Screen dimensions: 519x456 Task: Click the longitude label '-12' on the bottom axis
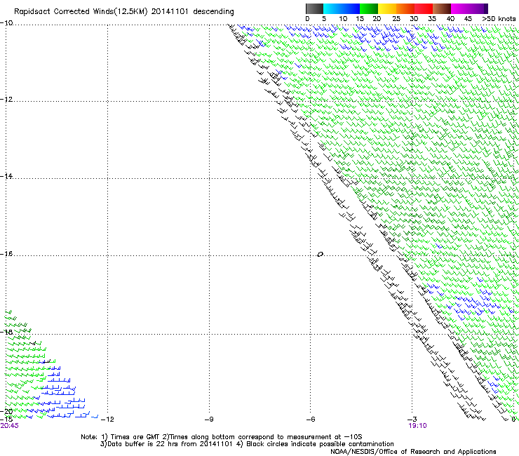tap(107, 420)
